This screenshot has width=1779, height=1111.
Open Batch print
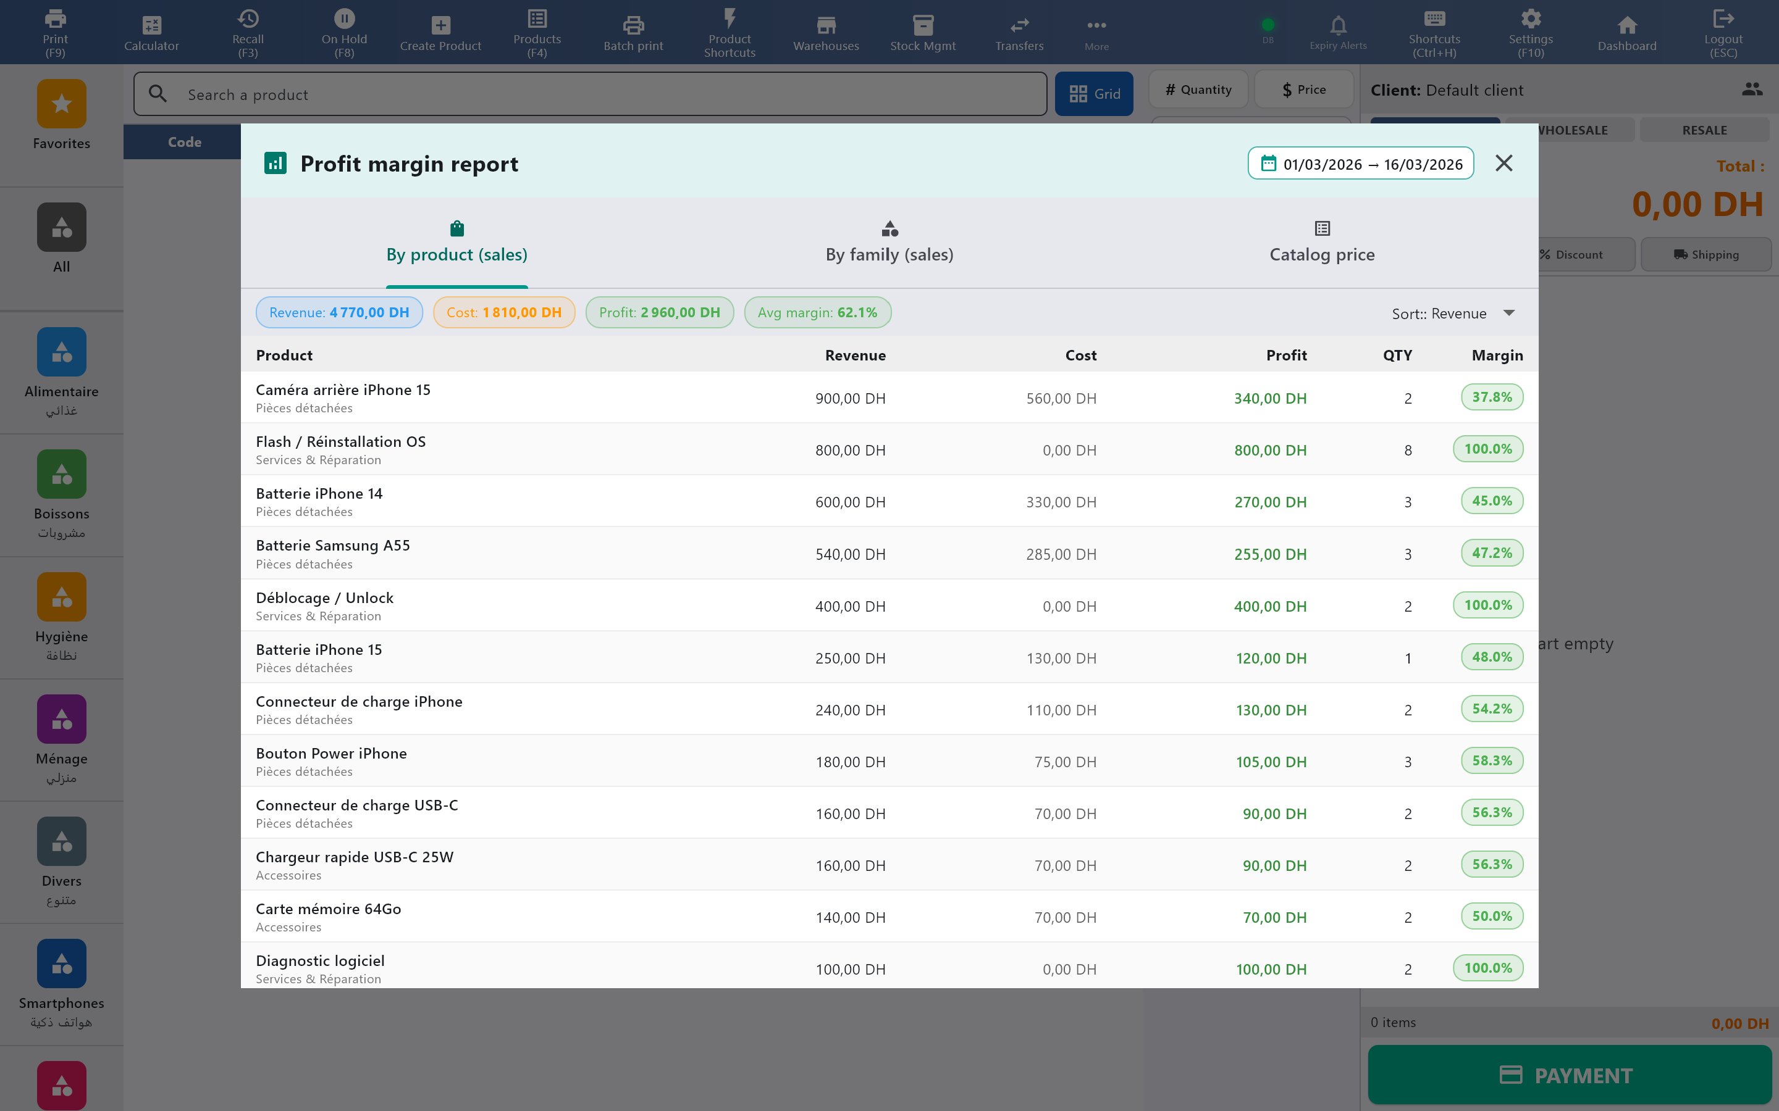click(x=633, y=32)
